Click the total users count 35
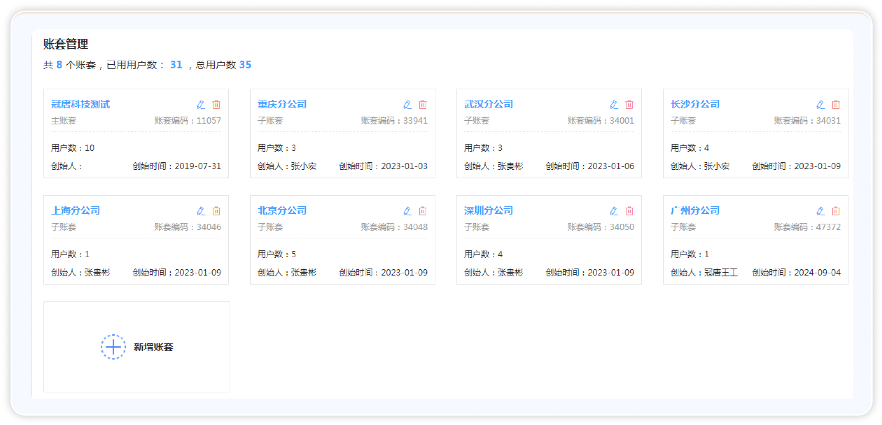 click(x=245, y=65)
